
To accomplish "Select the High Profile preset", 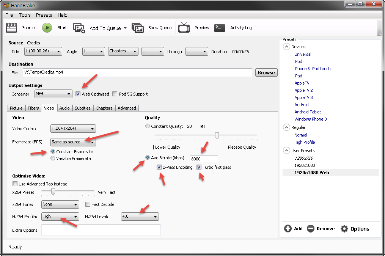I will 305,142.
